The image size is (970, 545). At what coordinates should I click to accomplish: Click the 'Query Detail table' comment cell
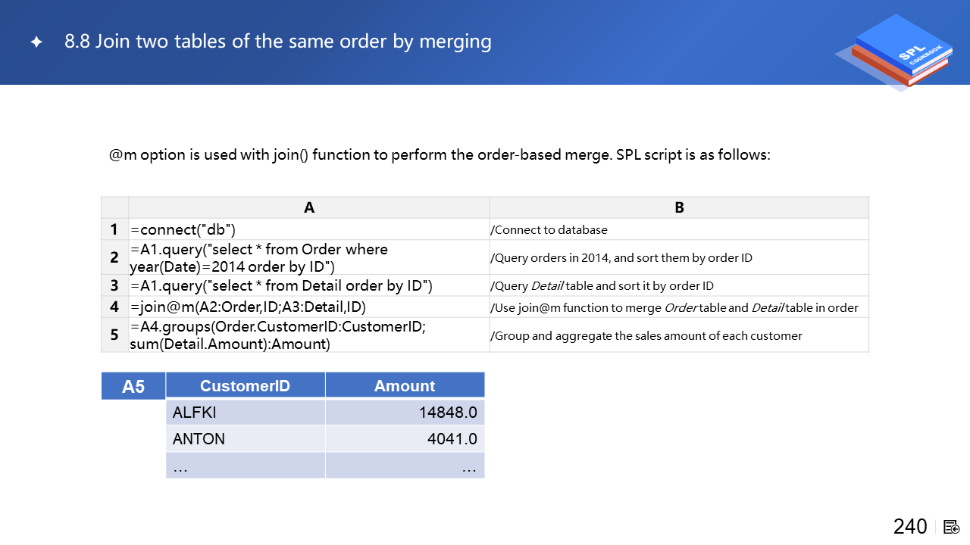pyautogui.click(x=679, y=286)
